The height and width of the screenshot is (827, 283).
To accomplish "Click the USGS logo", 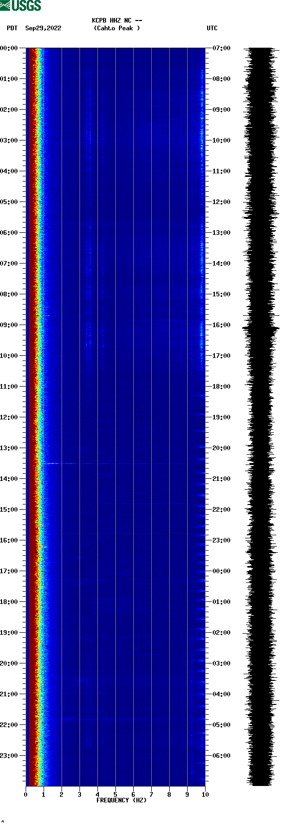I will [21, 6].
